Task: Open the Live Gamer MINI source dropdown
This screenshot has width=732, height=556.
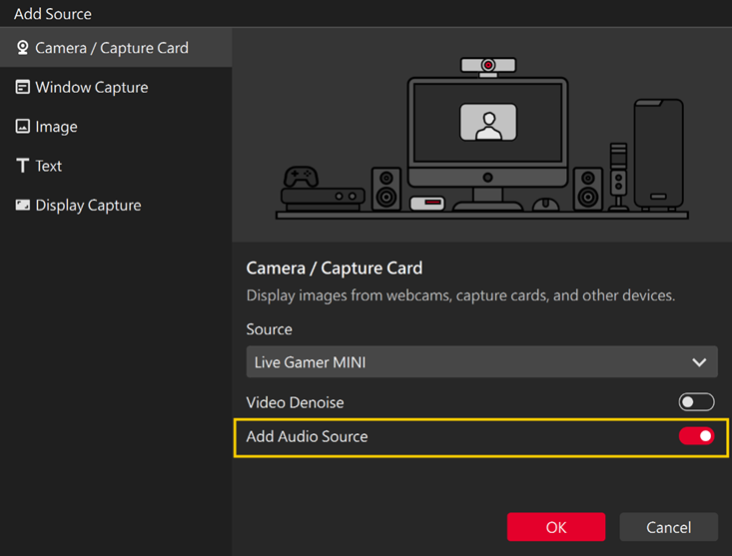Action: (481, 362)
